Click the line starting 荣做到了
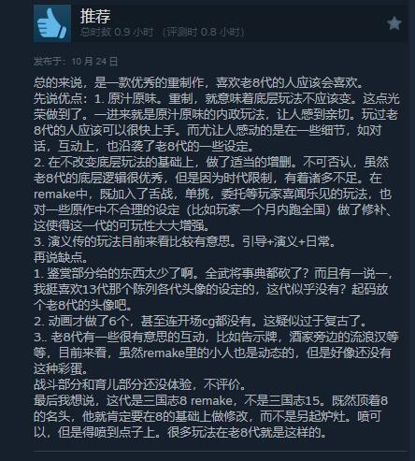415x461 pixels. (x=216, y=114)
